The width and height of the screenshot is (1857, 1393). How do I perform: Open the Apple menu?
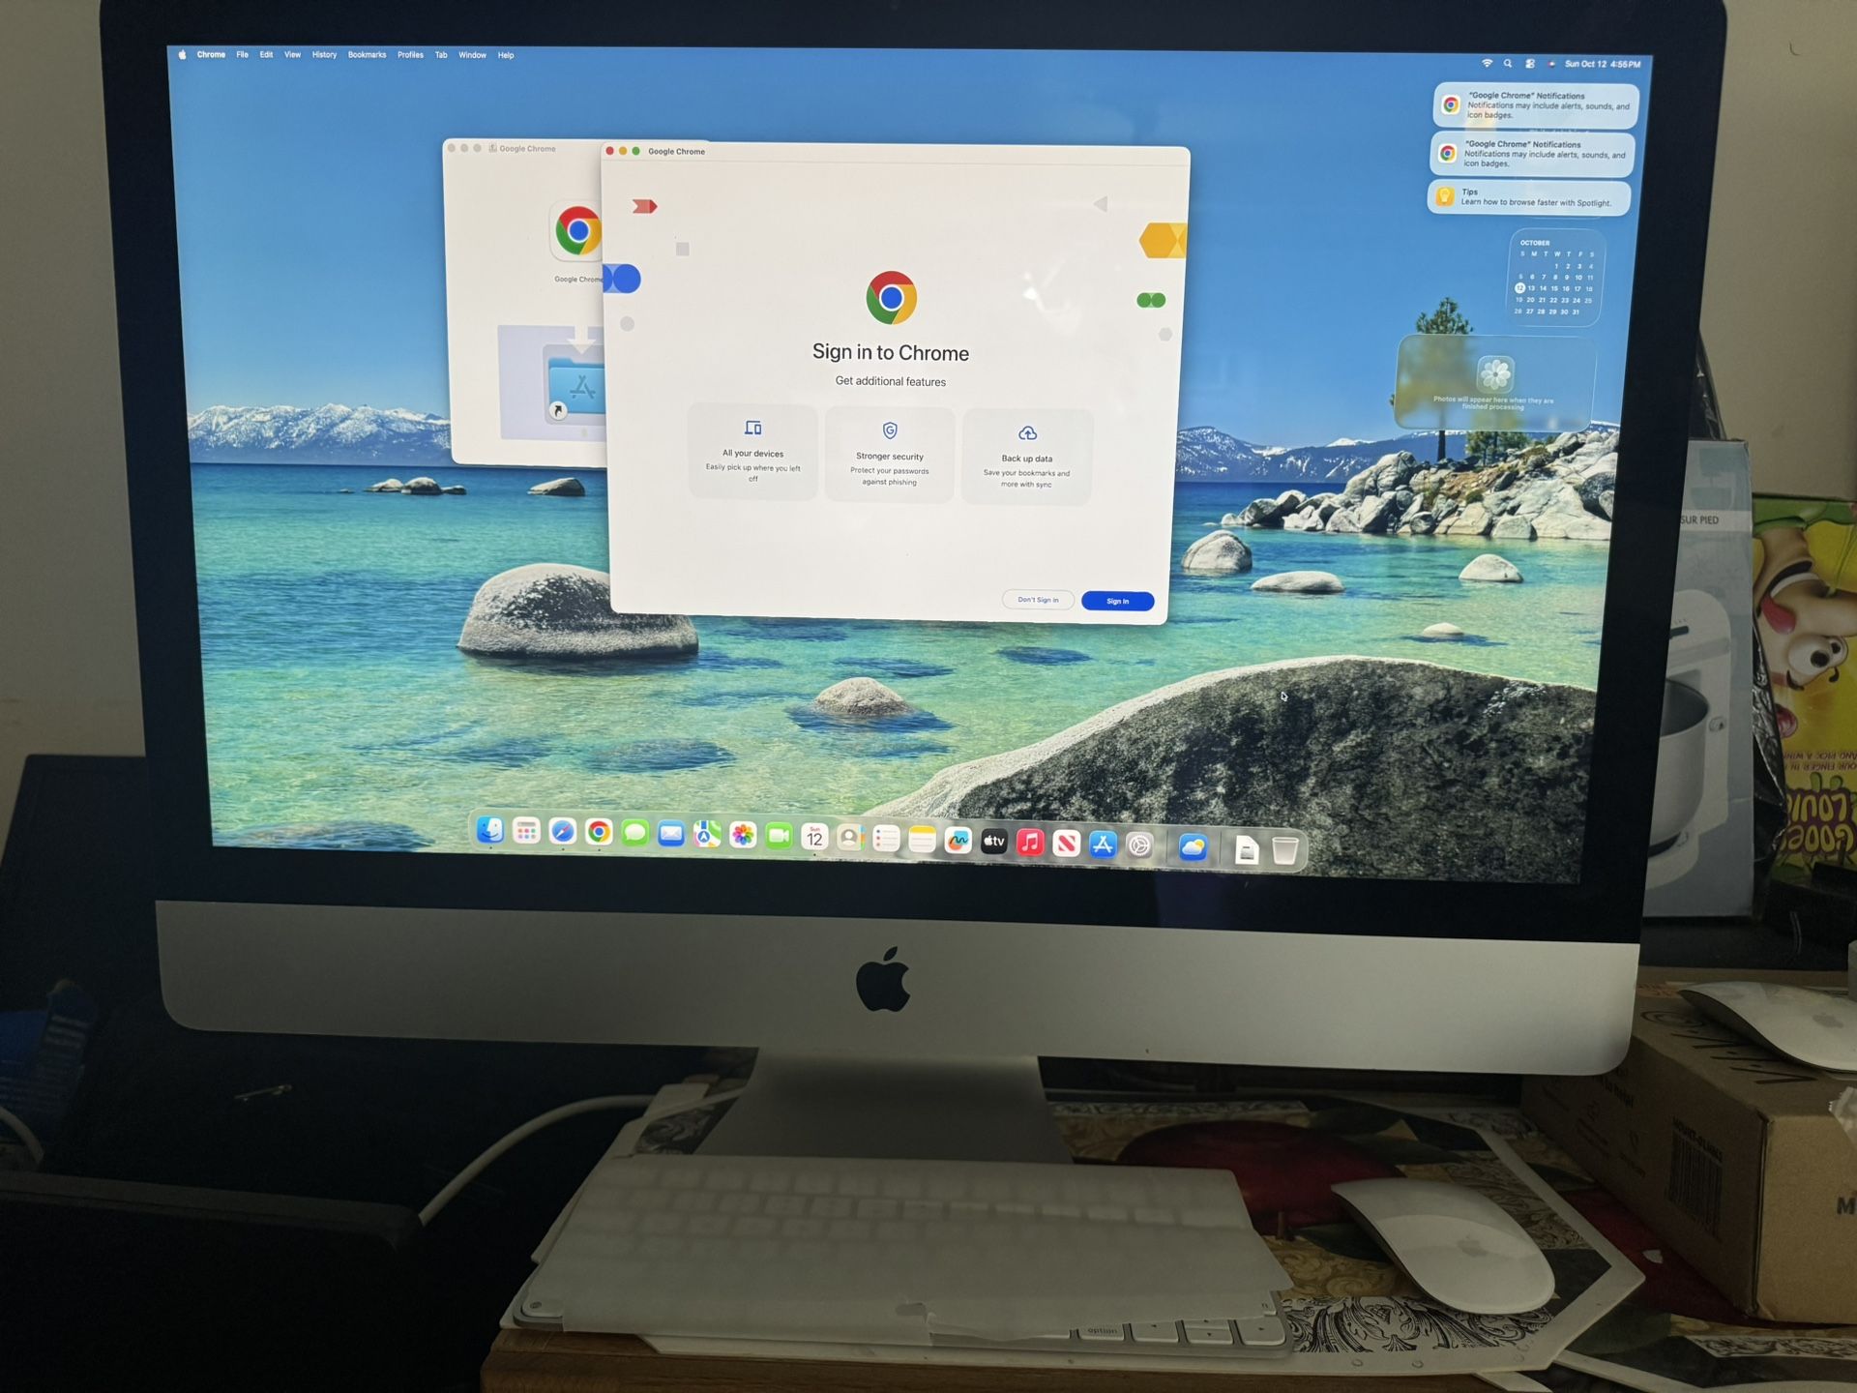(x=182, y=55)
